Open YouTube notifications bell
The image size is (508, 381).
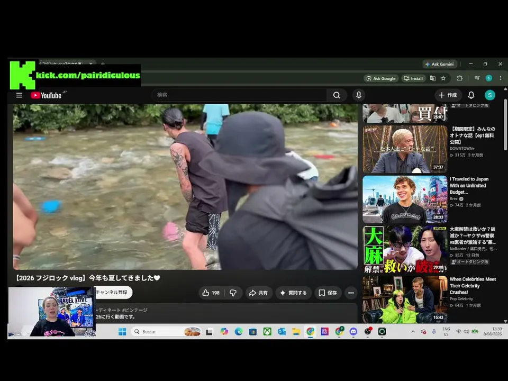[x=471, y=95]
